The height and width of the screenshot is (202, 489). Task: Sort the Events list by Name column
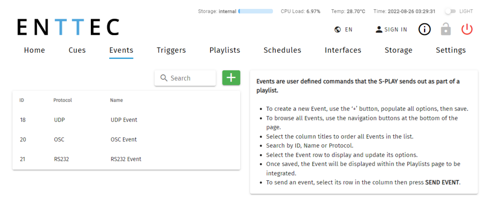point(116,100)
